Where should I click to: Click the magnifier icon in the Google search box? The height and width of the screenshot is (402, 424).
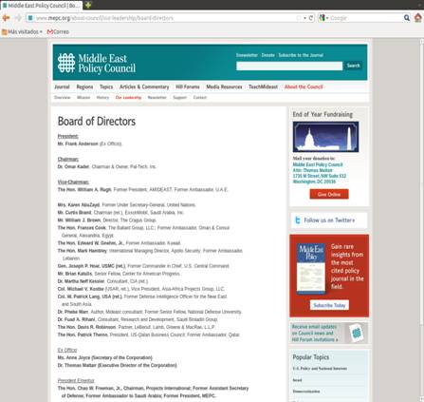[x=407, y=18]
